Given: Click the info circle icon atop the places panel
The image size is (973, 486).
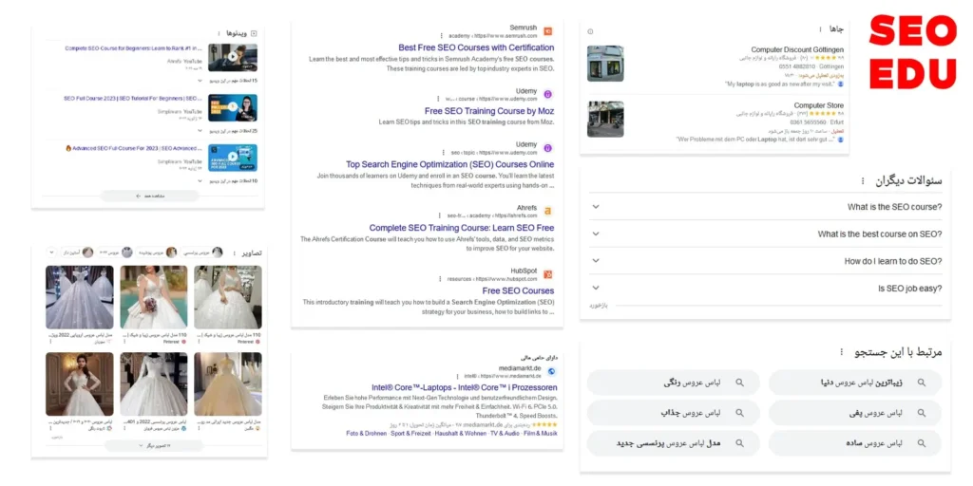Looking at the screenshot, I should click(x=590, y=31).
